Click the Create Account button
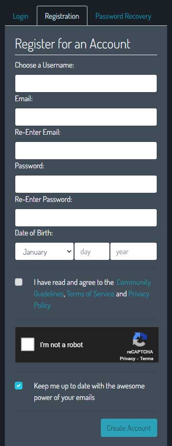Screen dimensions: 172x446 point(129,428)
